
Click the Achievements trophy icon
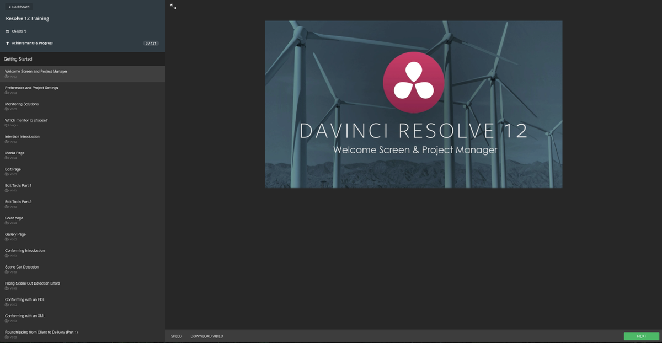[x=8, y=43]
